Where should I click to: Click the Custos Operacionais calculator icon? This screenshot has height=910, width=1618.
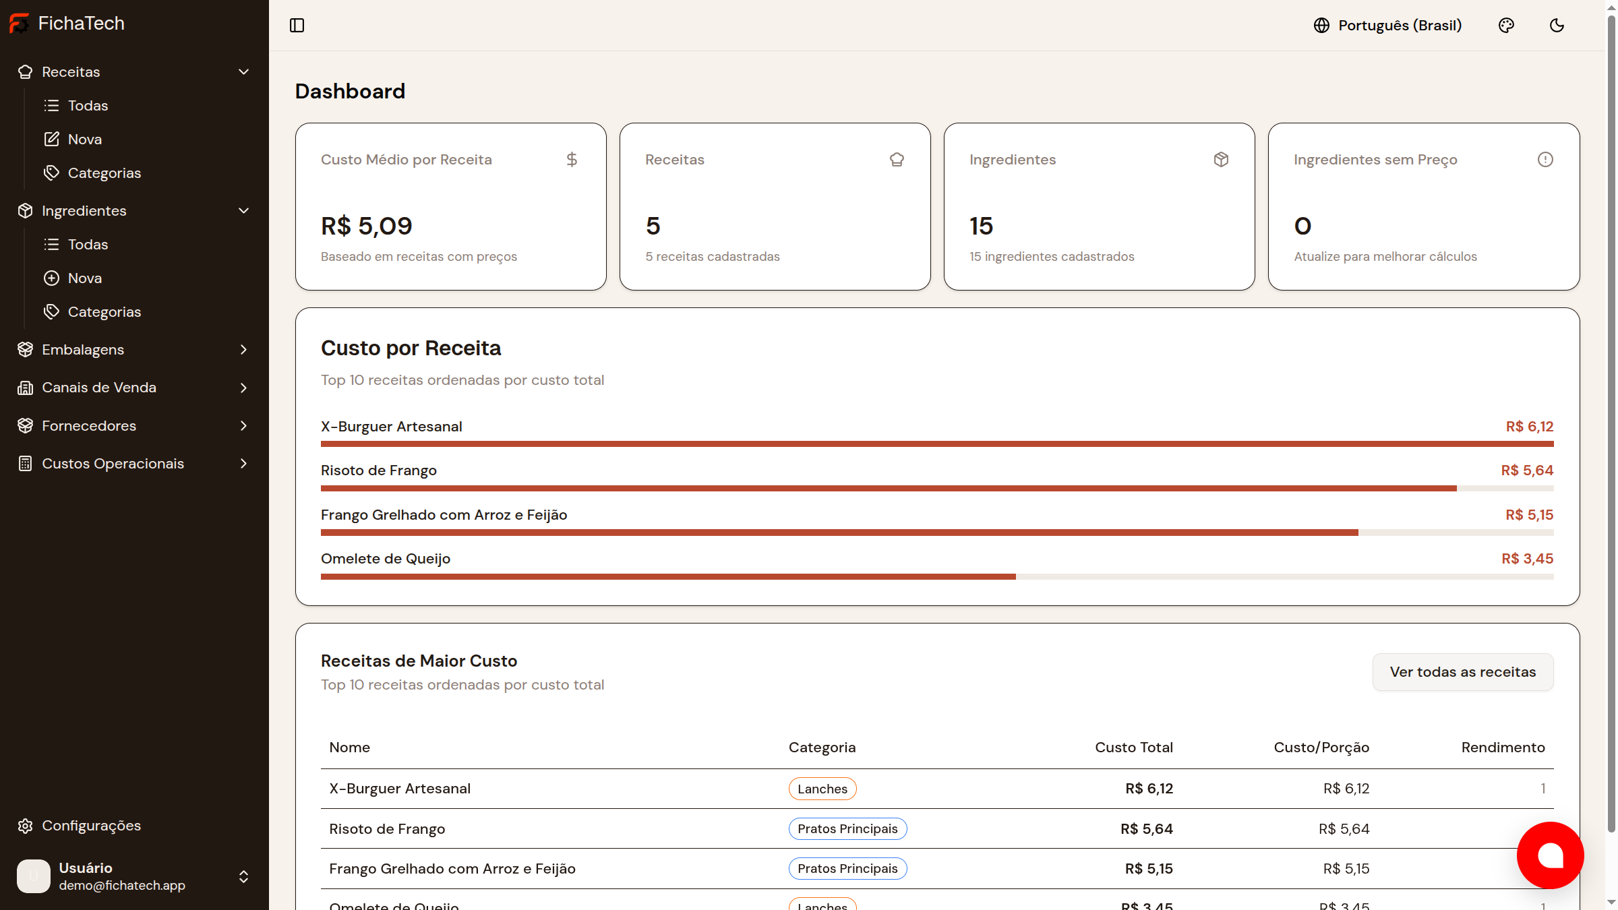pyautogui.click(x=26, y=464)
